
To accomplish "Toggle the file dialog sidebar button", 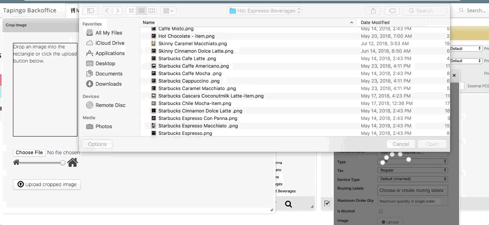I will point(90,11).
